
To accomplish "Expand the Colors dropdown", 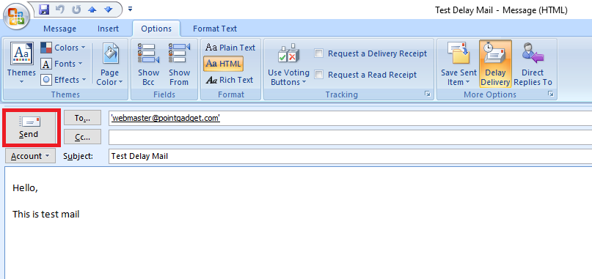I will (x=63, y=48).
